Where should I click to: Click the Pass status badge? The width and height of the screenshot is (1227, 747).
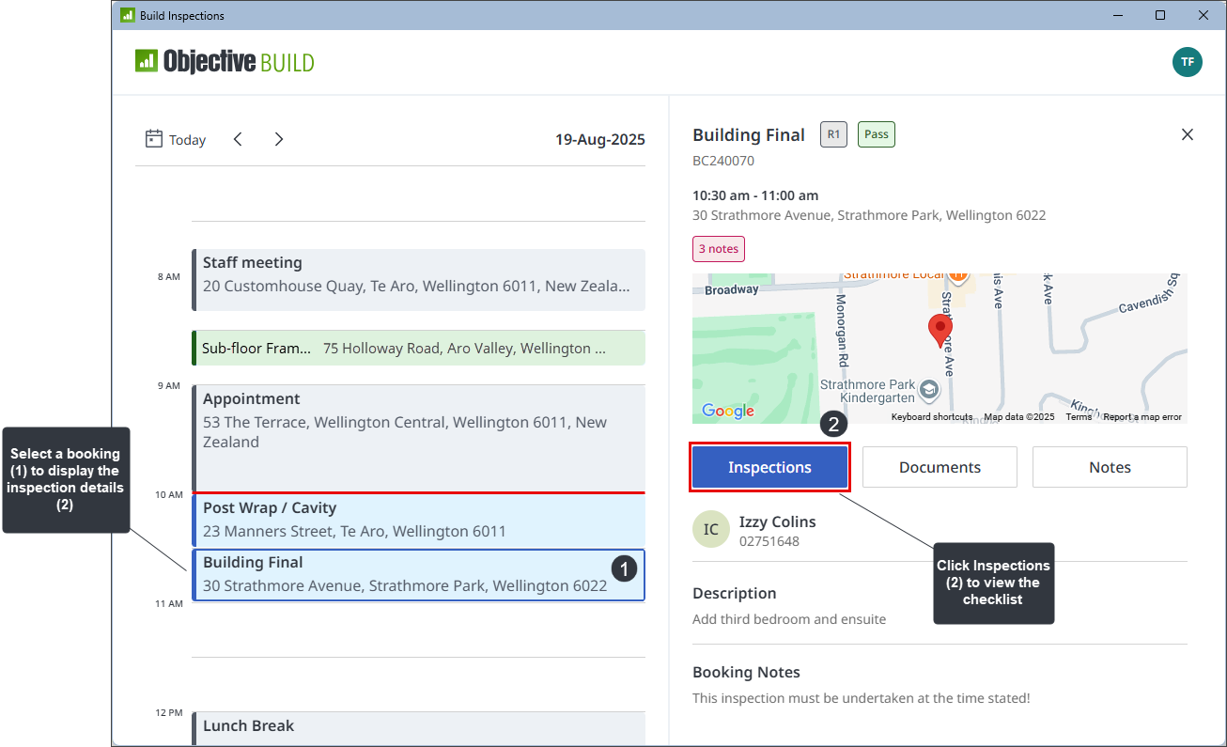876,134
